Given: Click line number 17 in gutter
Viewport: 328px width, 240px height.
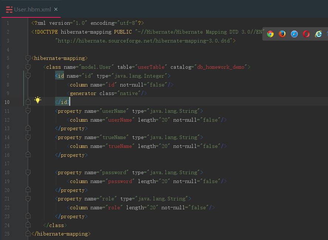Looking at the screenshot, I should coord(7,163).
